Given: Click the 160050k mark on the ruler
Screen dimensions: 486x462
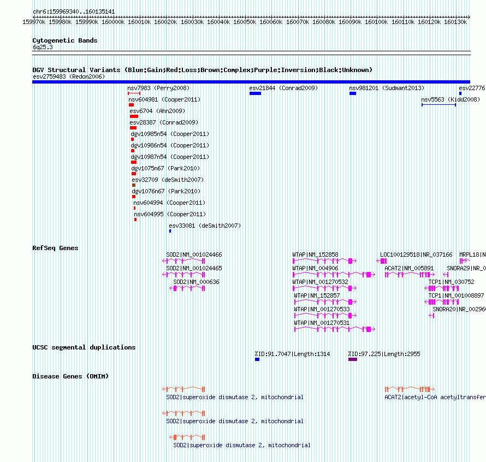Looking at the screenshot, I should tap(245, 22).
